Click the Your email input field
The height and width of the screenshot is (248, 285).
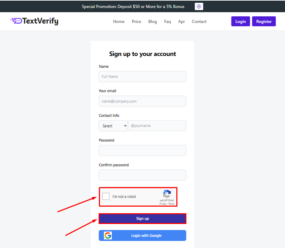142,101
